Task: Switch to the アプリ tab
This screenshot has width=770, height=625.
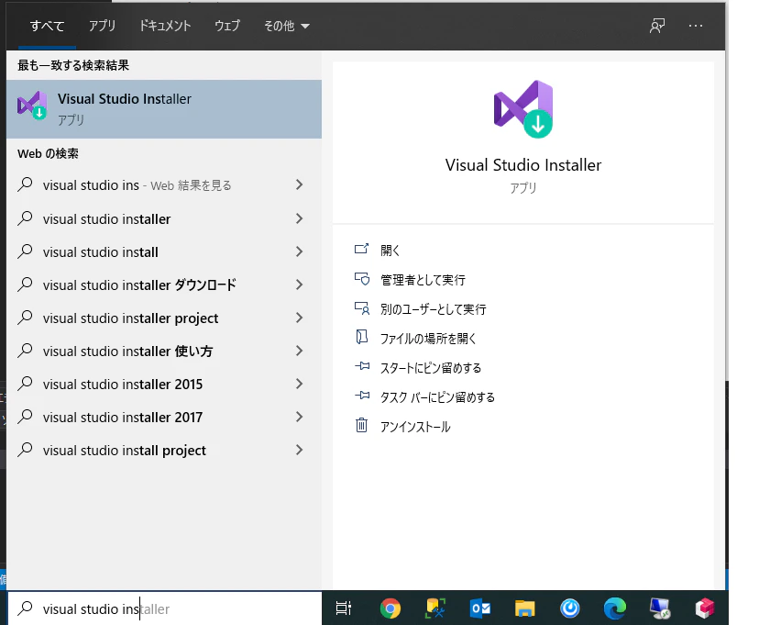Action: click(102, 26)
